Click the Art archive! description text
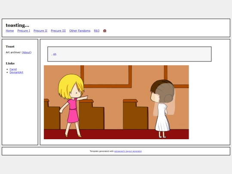The width and height of the screenshot is (232, 174). (13, 52)
